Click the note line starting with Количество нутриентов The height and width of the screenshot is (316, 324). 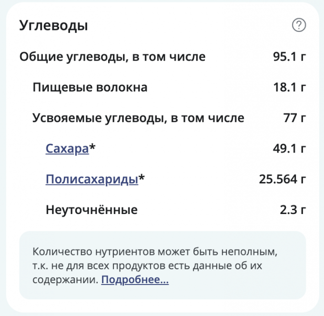(x=155, y=250)
